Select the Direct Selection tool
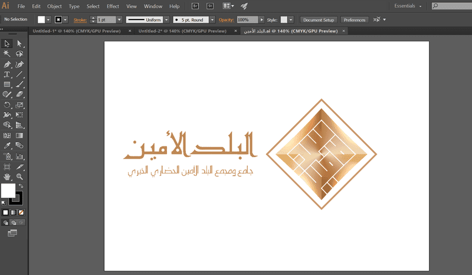This screenshot has height=275, width=472. (x=19, y=44)
